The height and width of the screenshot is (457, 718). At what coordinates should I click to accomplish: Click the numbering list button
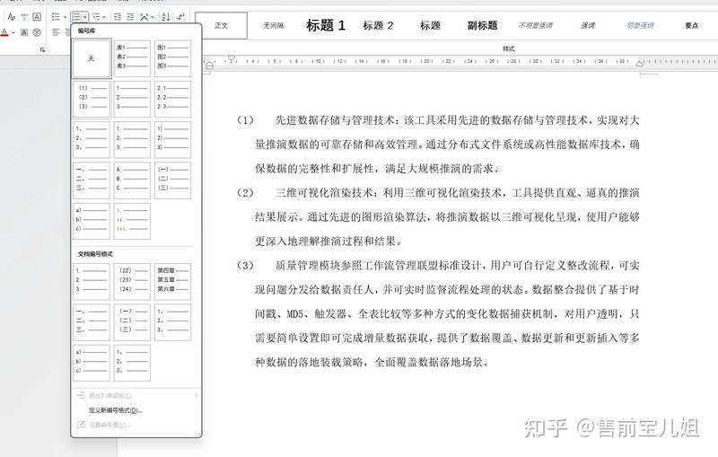tap(76, 17)
